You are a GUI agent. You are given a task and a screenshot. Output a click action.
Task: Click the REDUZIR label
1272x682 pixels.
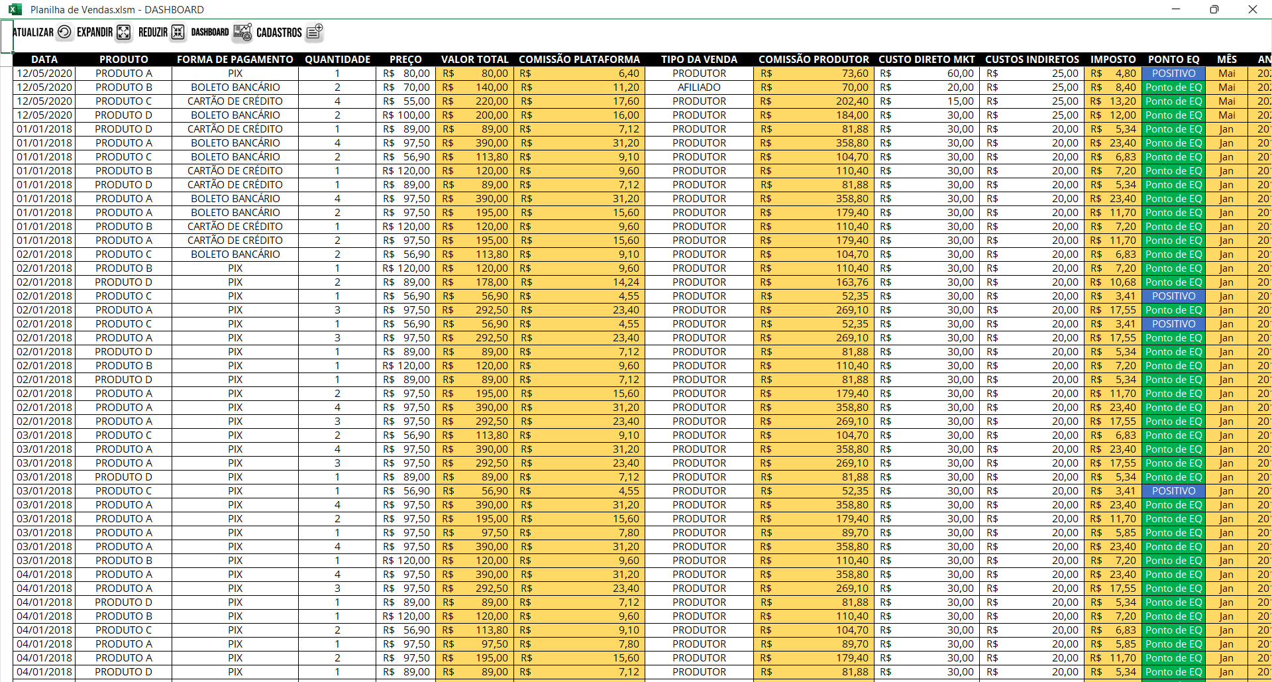(x=153, y=32)
